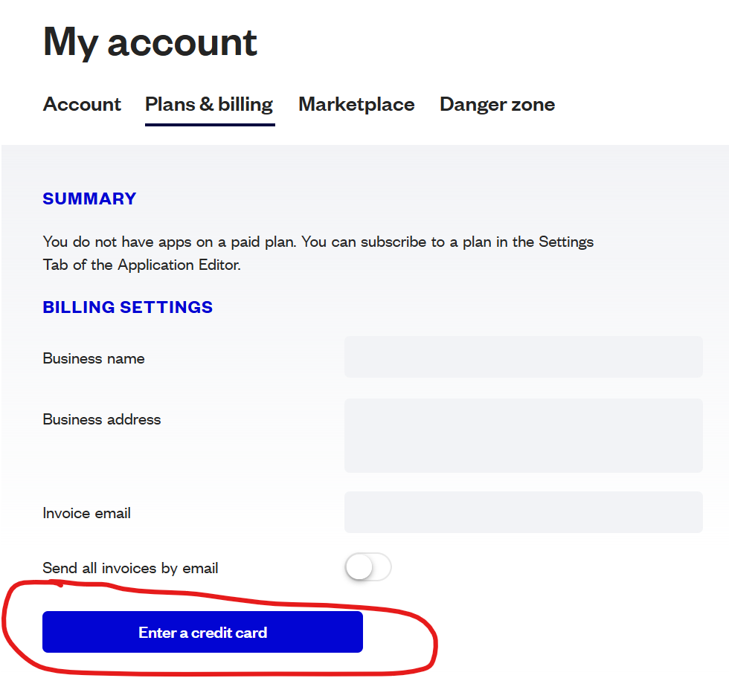Switch to the Marketplace tab
Viewport: 729px width, 678px height.
(x=356, y=104)
